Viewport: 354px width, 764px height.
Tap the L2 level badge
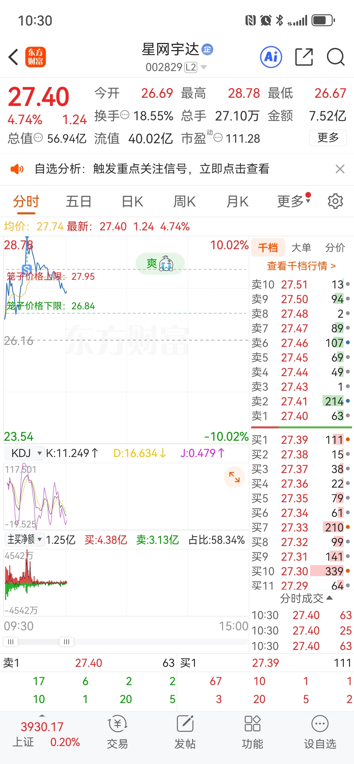[190, 67]
